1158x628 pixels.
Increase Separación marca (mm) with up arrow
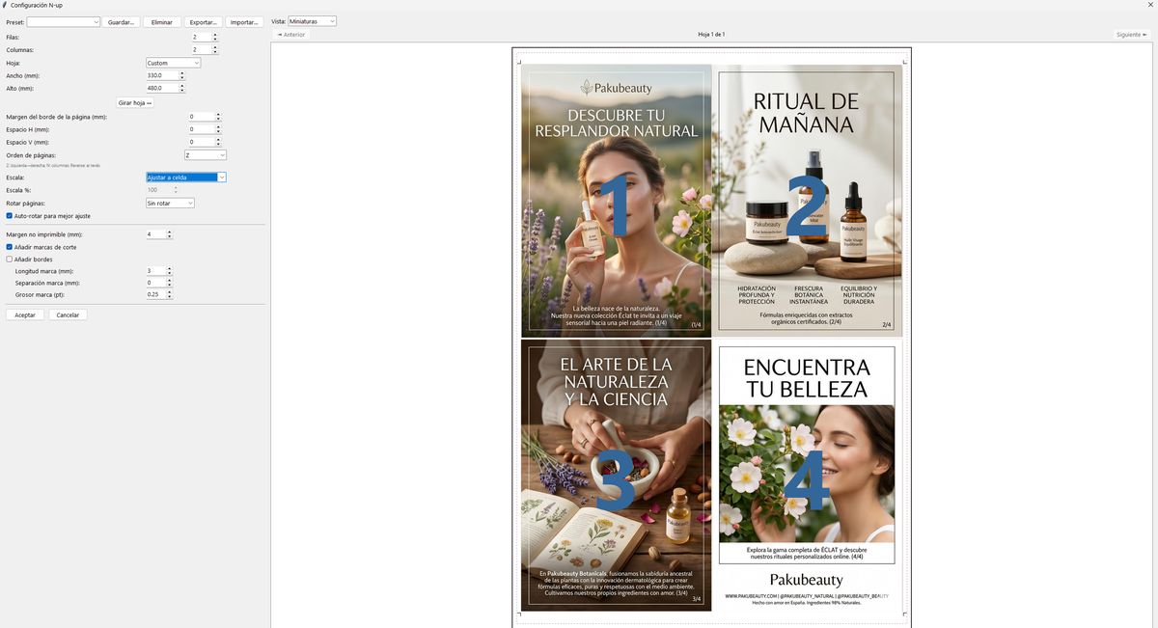170,281
